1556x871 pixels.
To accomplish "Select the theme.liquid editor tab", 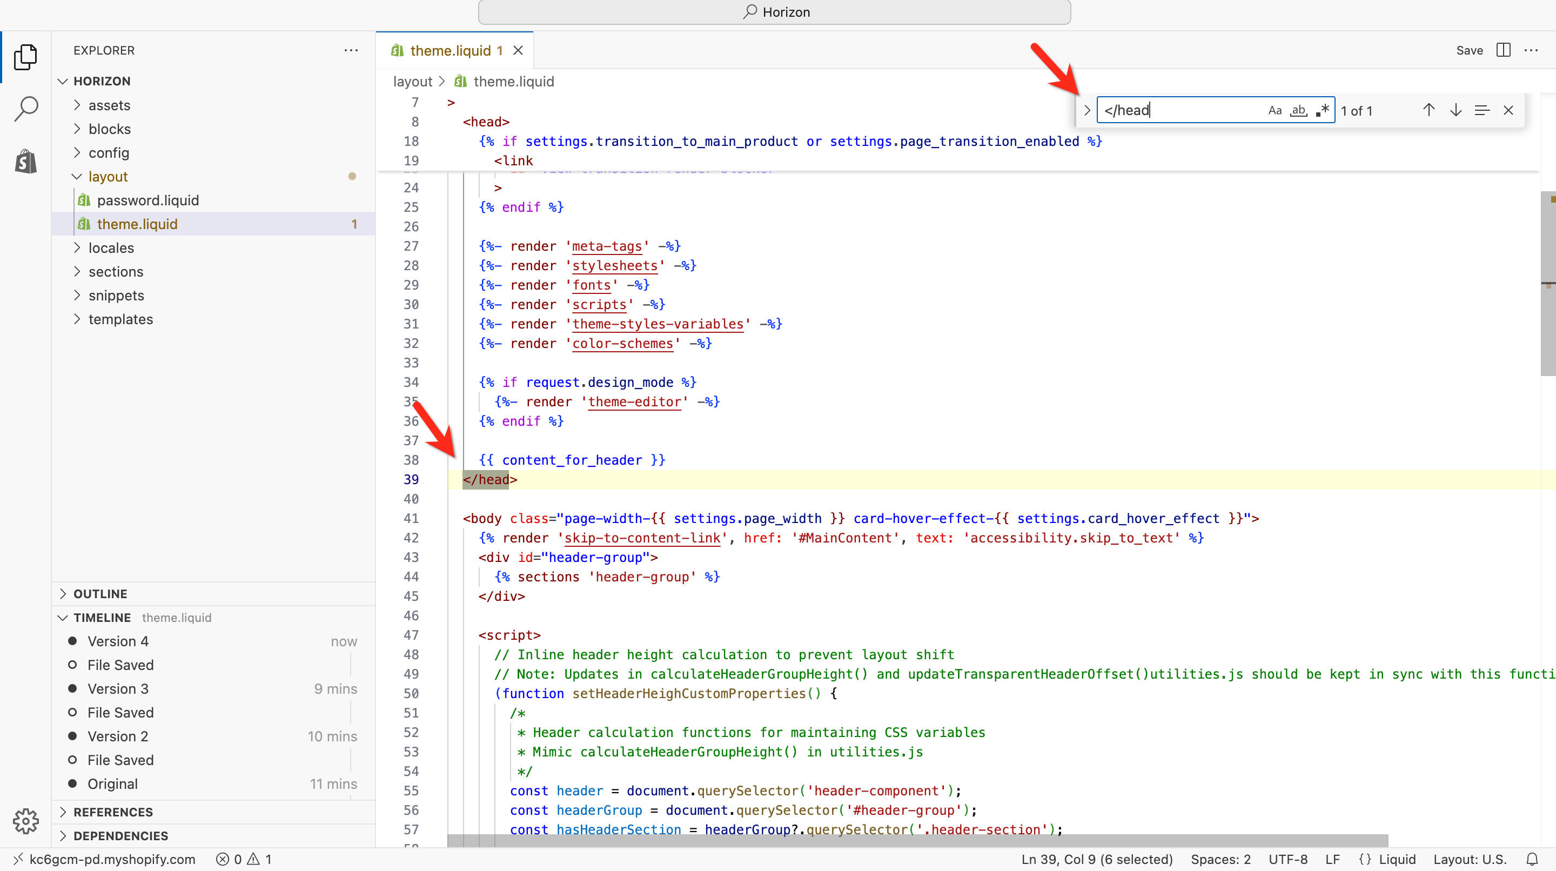I will click(450, 51).
